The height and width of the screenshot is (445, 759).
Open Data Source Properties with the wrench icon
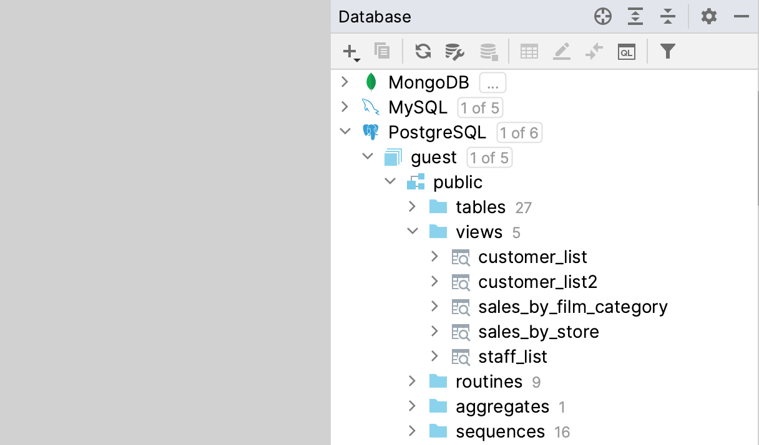pyautogui.click(x=454, y=51)
